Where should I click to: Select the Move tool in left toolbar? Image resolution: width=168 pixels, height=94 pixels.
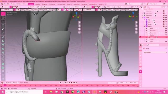(3, 22)
